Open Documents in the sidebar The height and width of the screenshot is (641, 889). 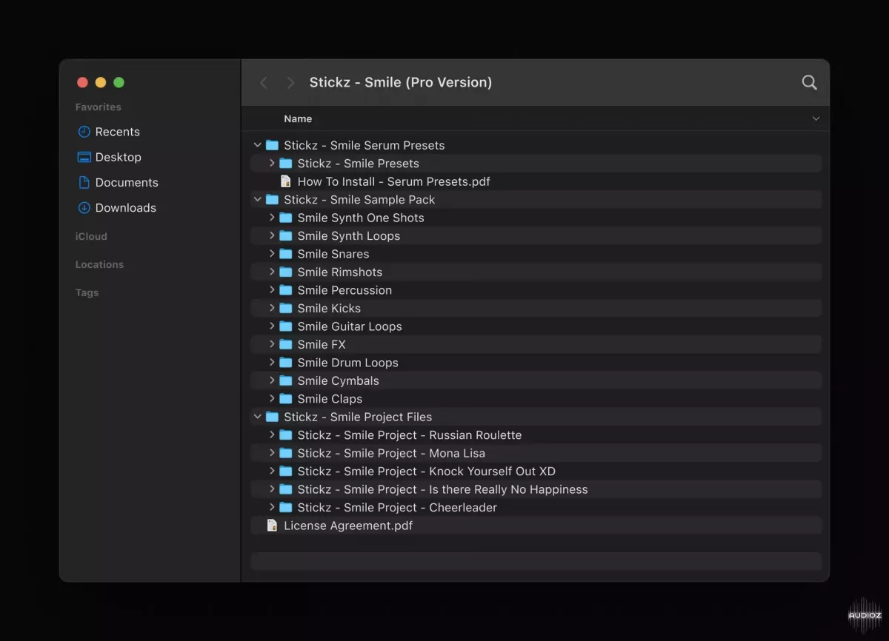127,182
